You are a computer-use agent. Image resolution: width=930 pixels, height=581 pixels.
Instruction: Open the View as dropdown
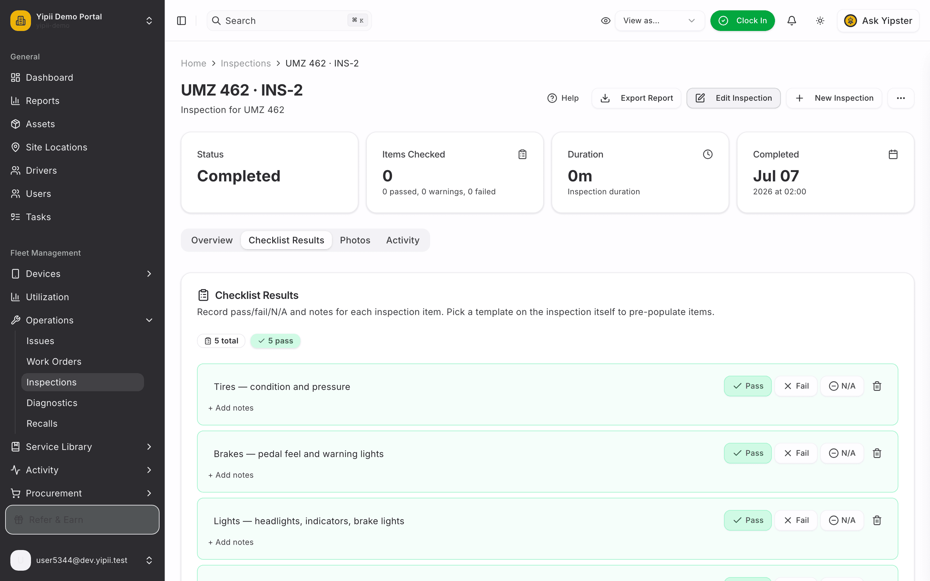click(659, 21)
